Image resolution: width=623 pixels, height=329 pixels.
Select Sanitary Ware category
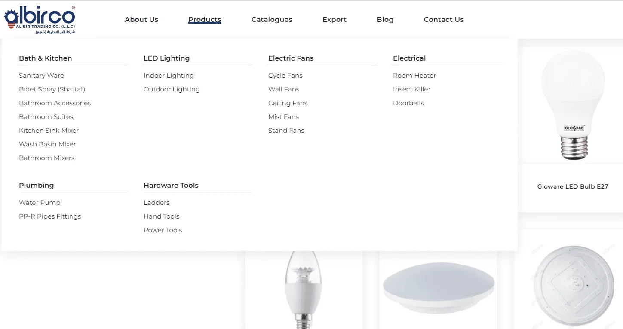click(x=41, y=76)
